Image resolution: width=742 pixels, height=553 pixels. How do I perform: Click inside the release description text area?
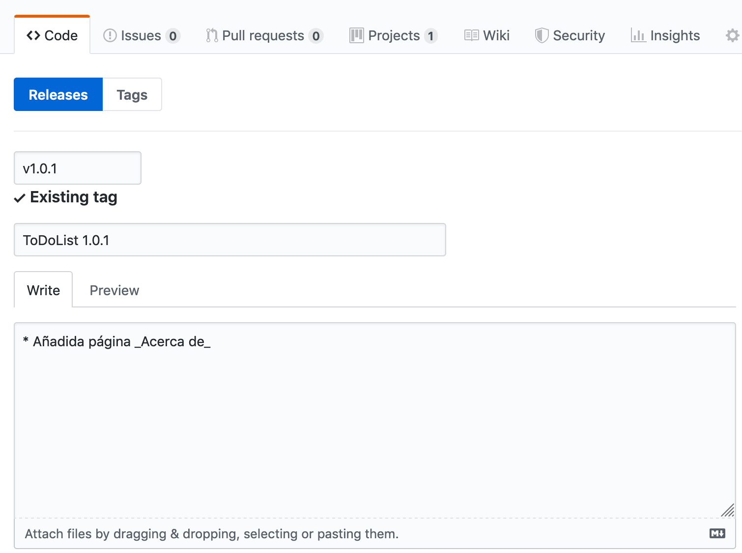point(375,420)
